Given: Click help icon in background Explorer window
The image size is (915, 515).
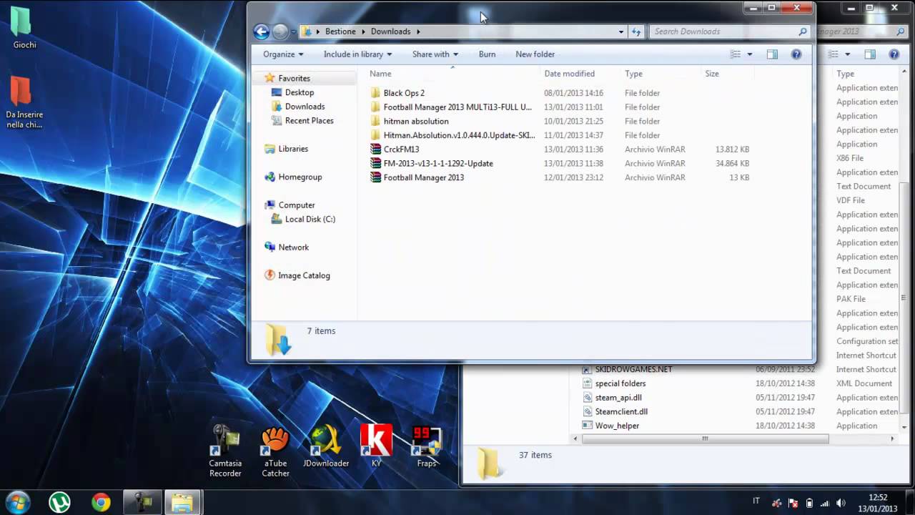Looking at the screenshot, I should [894, 54].
